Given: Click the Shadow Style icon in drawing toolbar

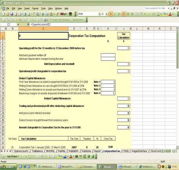Looking at the screenshot, I should point(89,156).
